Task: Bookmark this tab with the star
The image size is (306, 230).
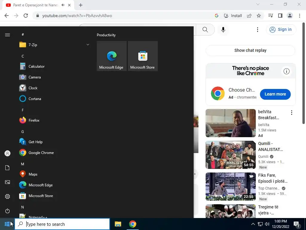Action: pos(259,16)
